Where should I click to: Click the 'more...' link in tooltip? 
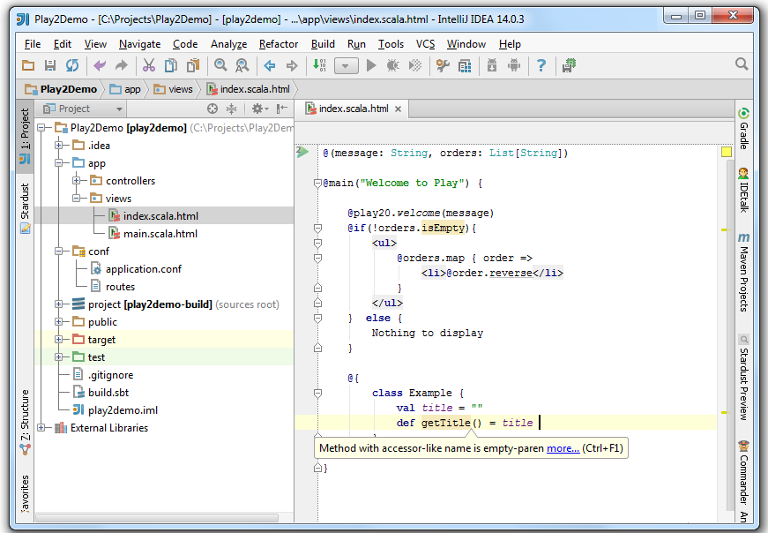point(563,448)
